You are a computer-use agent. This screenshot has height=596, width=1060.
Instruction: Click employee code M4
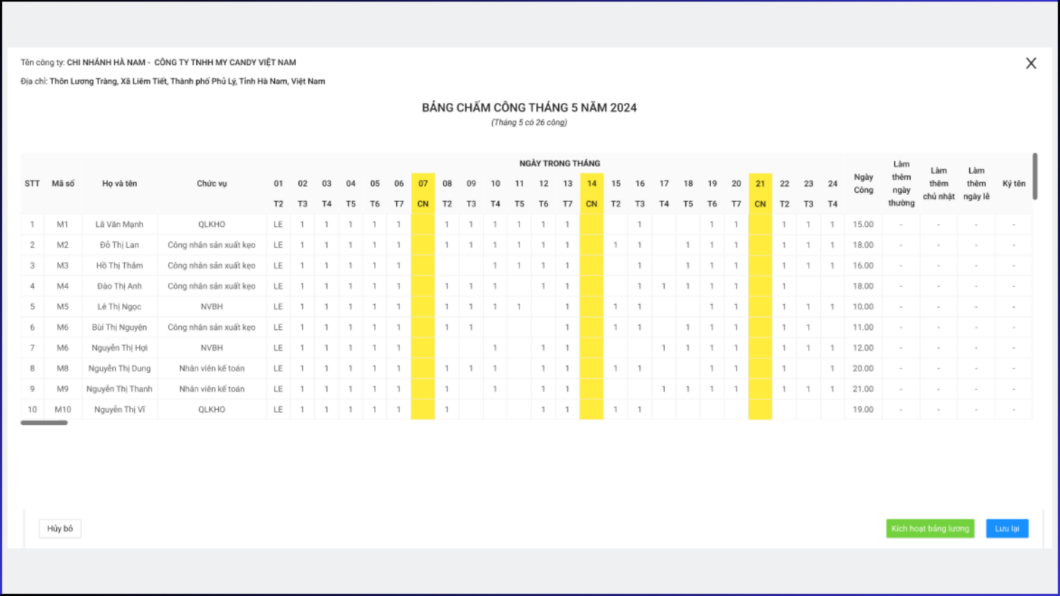point(62,286)
